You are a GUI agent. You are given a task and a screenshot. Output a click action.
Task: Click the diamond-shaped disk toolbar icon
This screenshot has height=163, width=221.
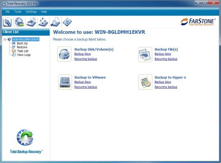click(67, 22)
